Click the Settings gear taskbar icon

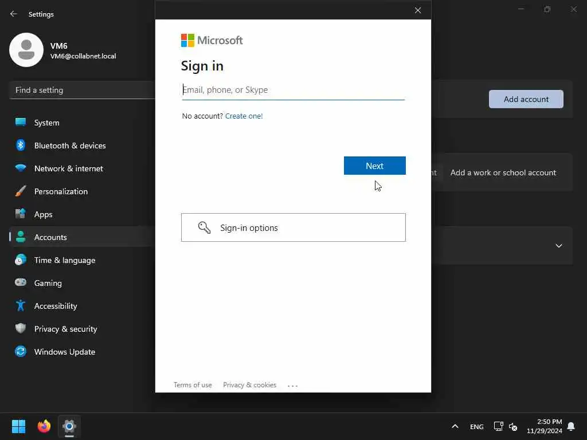click(69, 426)
